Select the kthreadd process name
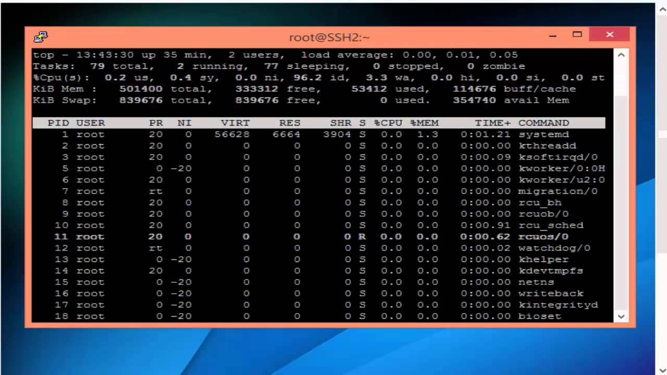The height and width of the screenshot is (375, 667). [547, 146]
